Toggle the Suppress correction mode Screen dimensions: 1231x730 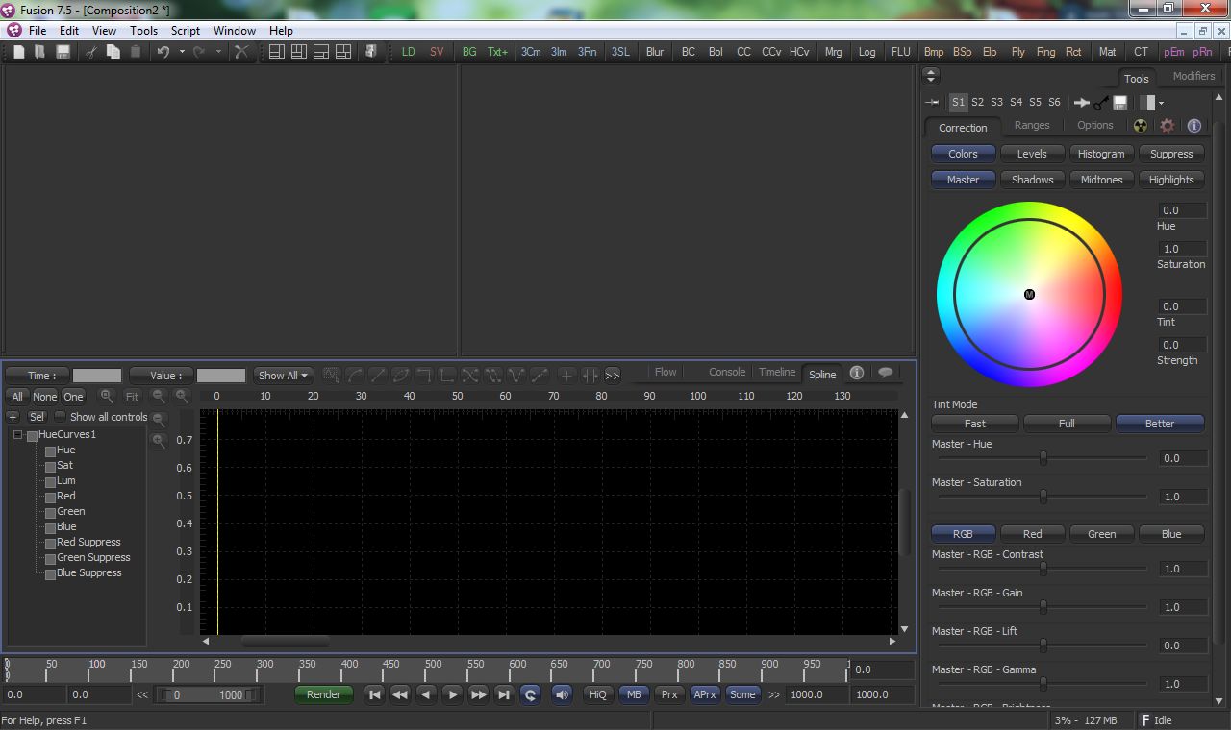[1171, 154]
